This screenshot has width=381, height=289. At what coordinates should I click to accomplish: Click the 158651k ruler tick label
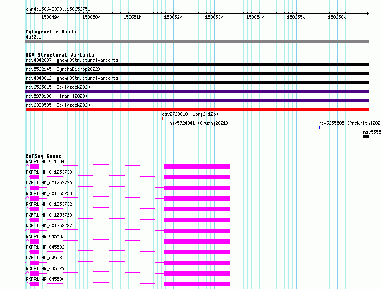click(132, 17)
